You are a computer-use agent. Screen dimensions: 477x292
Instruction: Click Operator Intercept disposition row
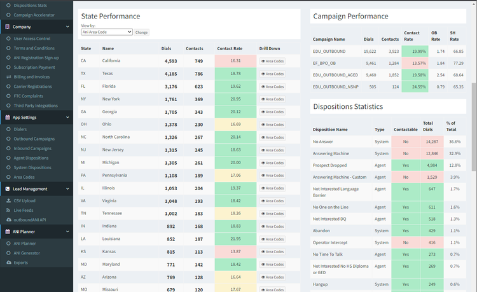(388, 243)
